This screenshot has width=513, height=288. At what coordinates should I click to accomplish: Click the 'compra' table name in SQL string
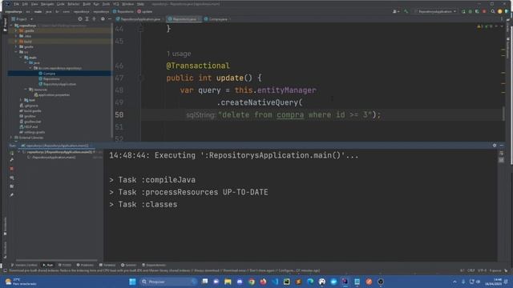click(290, 115)
